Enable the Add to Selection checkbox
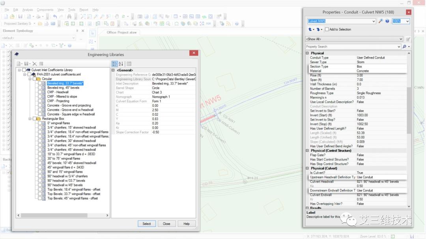The height and width of the screenshot is (239, 426). 327,29
